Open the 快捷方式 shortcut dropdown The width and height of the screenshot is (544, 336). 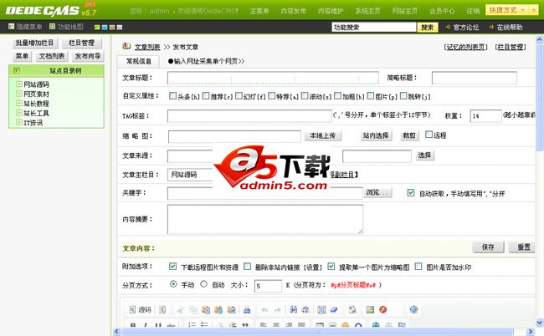506,10
